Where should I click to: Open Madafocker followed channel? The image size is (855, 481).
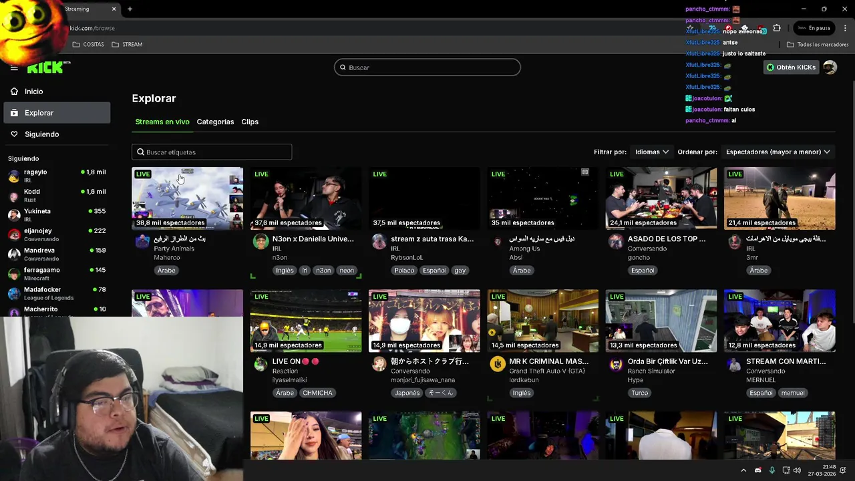pos(57,293)
